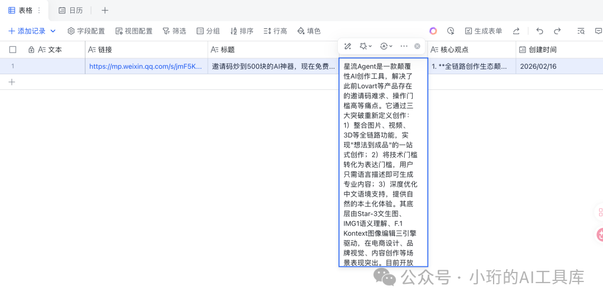Select the 2026/02/16 date cell
Screen dimensions: 603x301
(559, 66)
